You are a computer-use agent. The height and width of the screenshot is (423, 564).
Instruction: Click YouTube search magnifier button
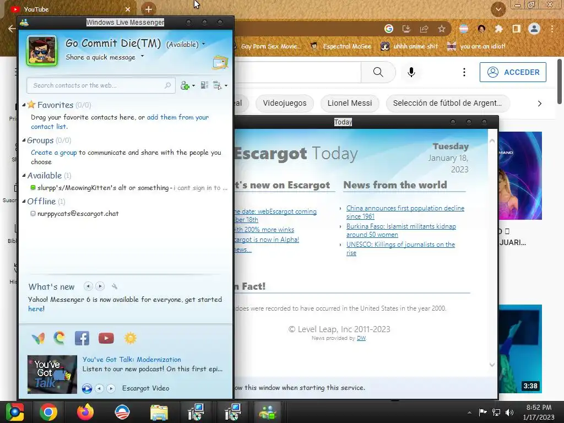coord(378,72)
